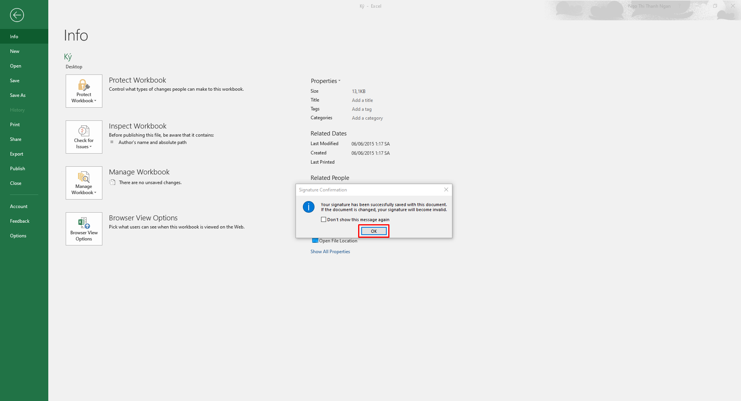
Task: Click the Created date value
Action: pos(370,153)
